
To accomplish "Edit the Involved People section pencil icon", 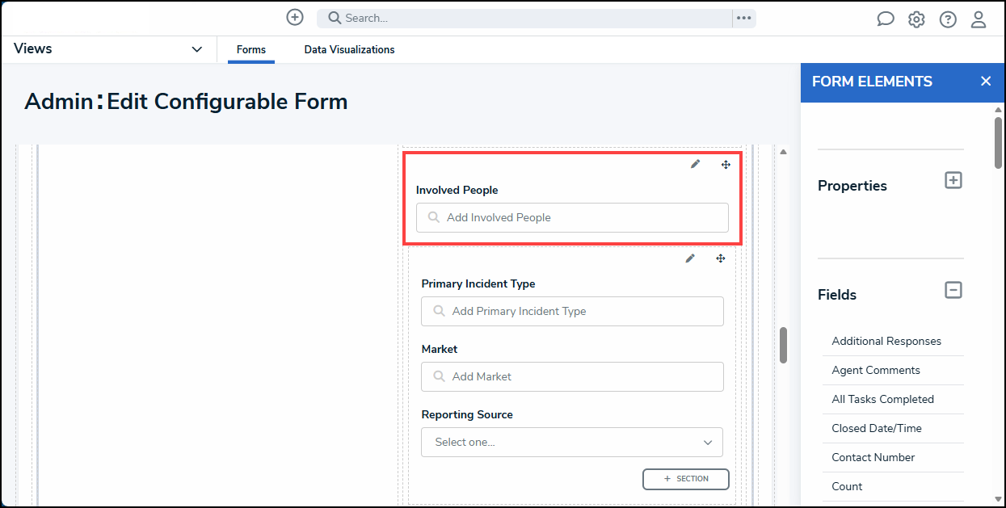I will point(695,164).
